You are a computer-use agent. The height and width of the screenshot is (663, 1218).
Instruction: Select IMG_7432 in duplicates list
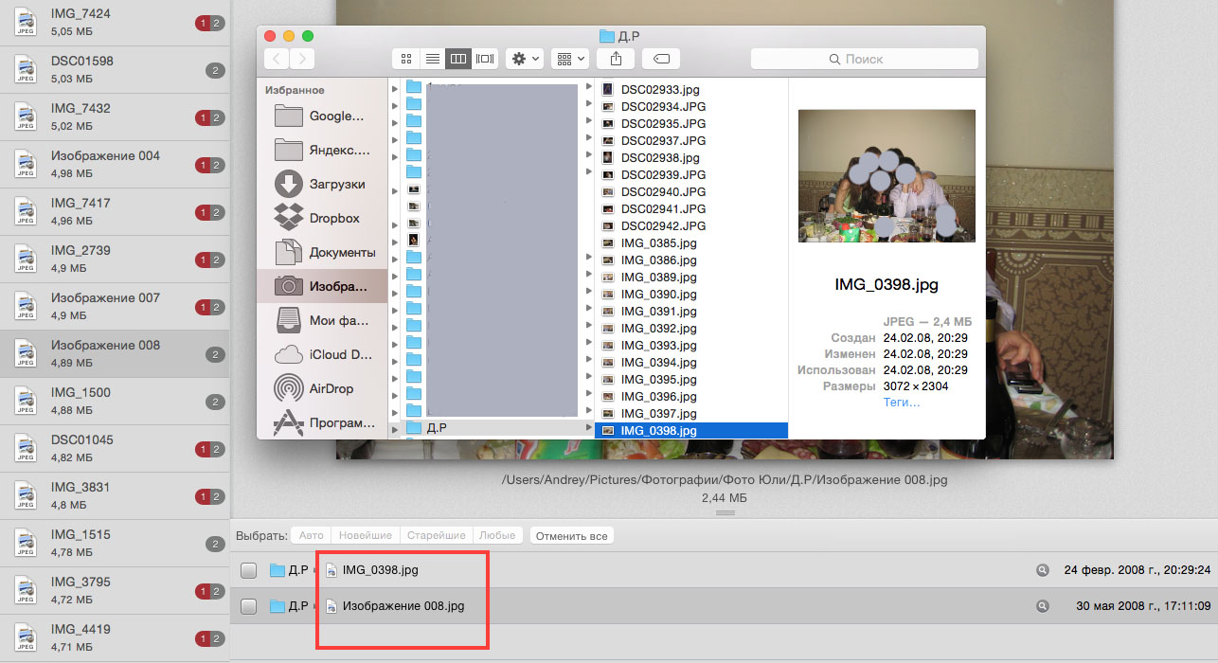tap(115, 117)
